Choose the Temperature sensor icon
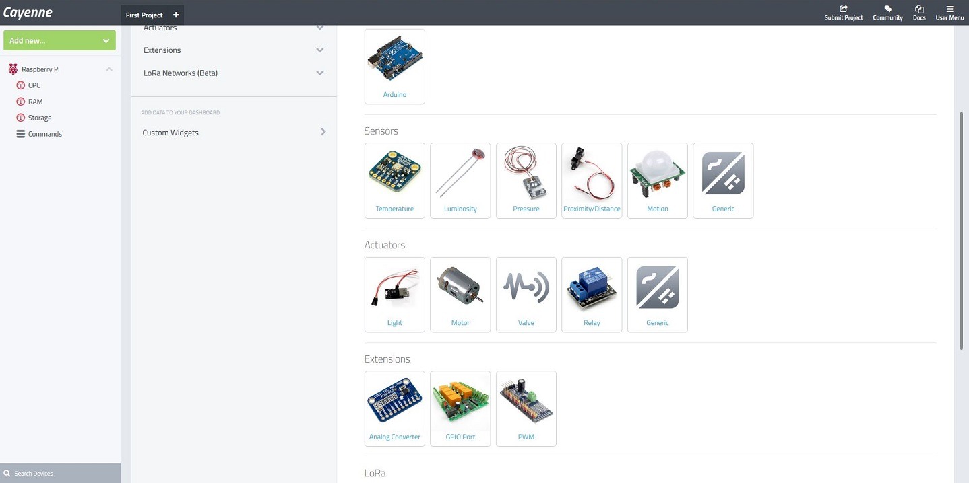The width and height of the screenshot is (969, 483). pos(394,172)
